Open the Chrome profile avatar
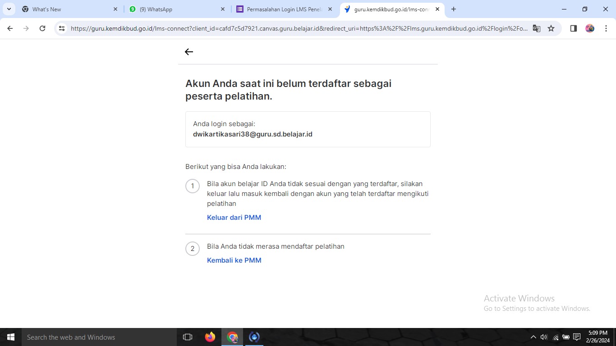 590,28
